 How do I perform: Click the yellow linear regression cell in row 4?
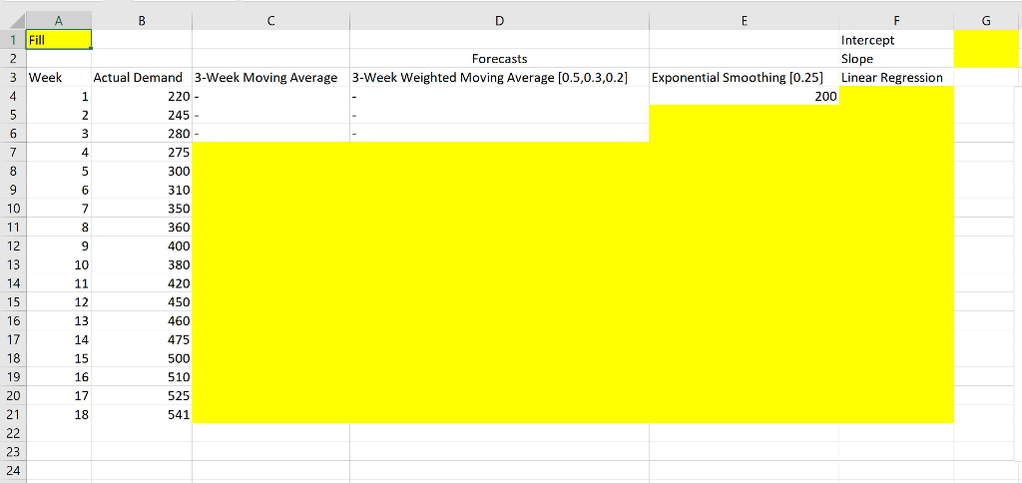(896, 97)
